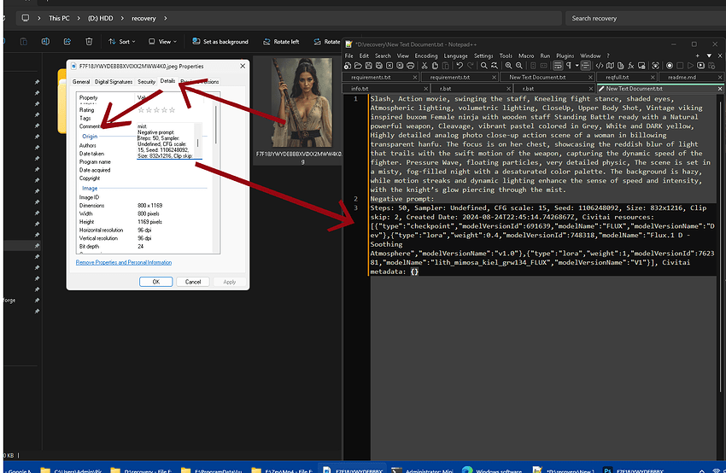
Task: Open the View dropdown in Explorer
Action: [x=164, y=41]
